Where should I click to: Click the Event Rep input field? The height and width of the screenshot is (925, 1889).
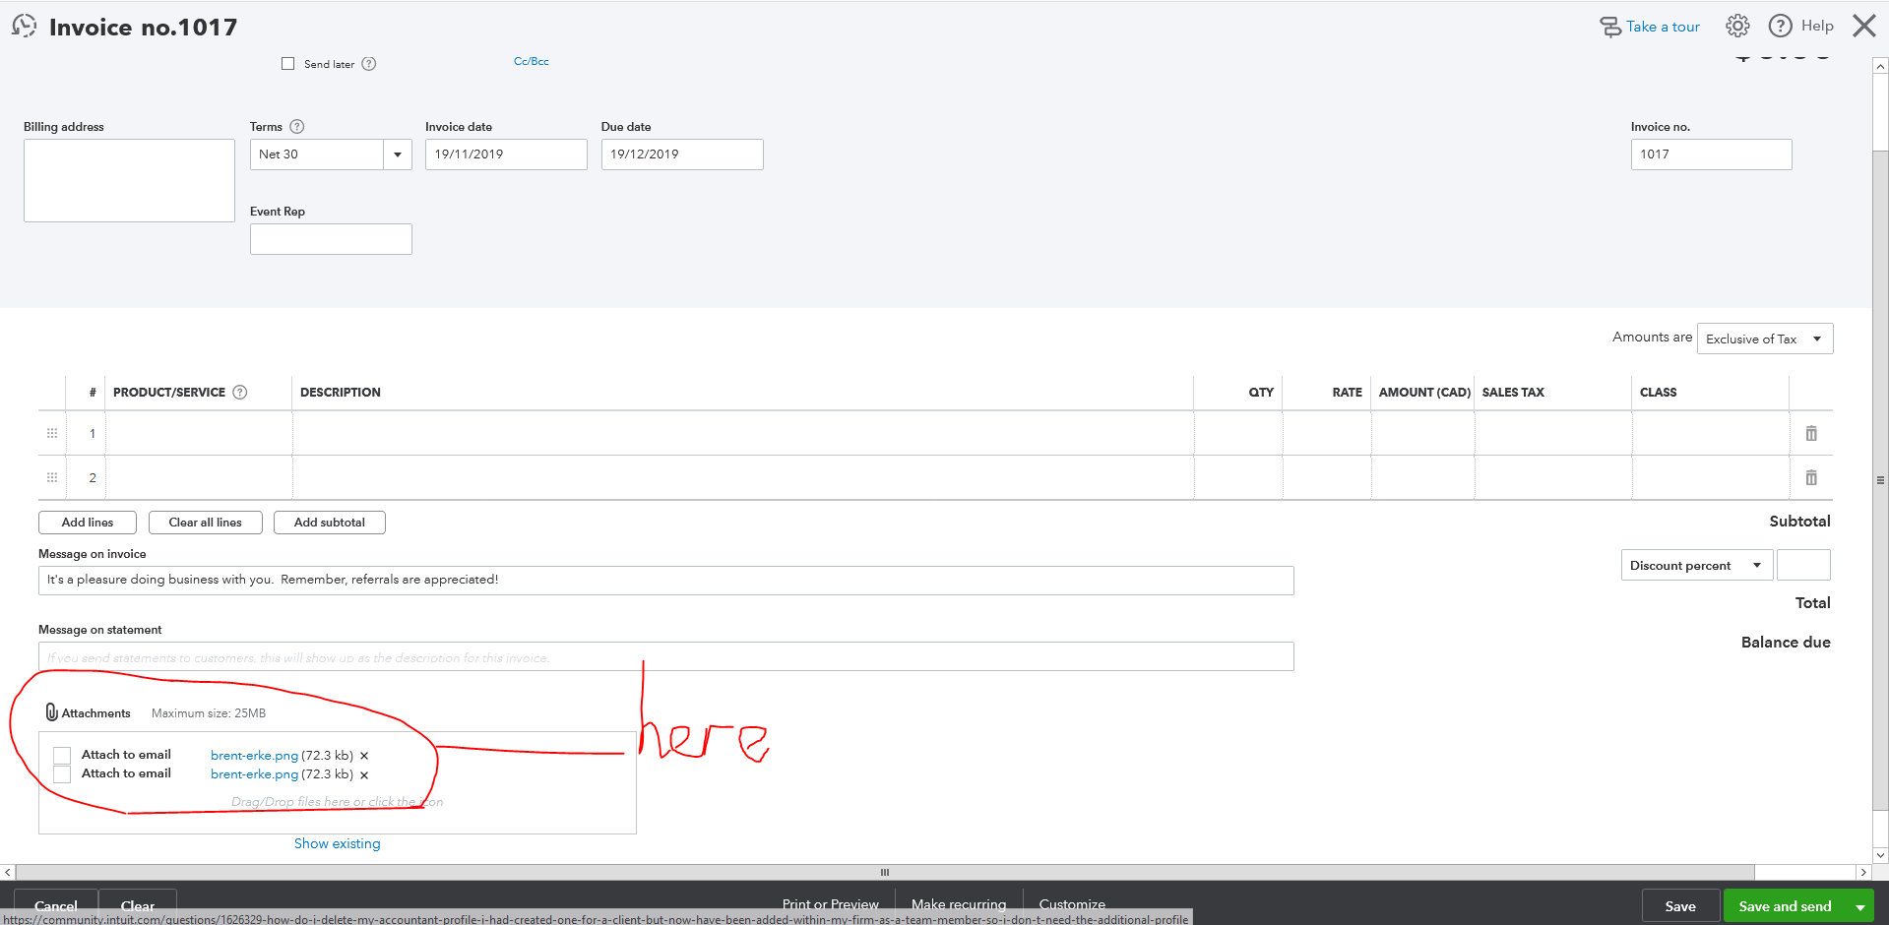point(331,239)
